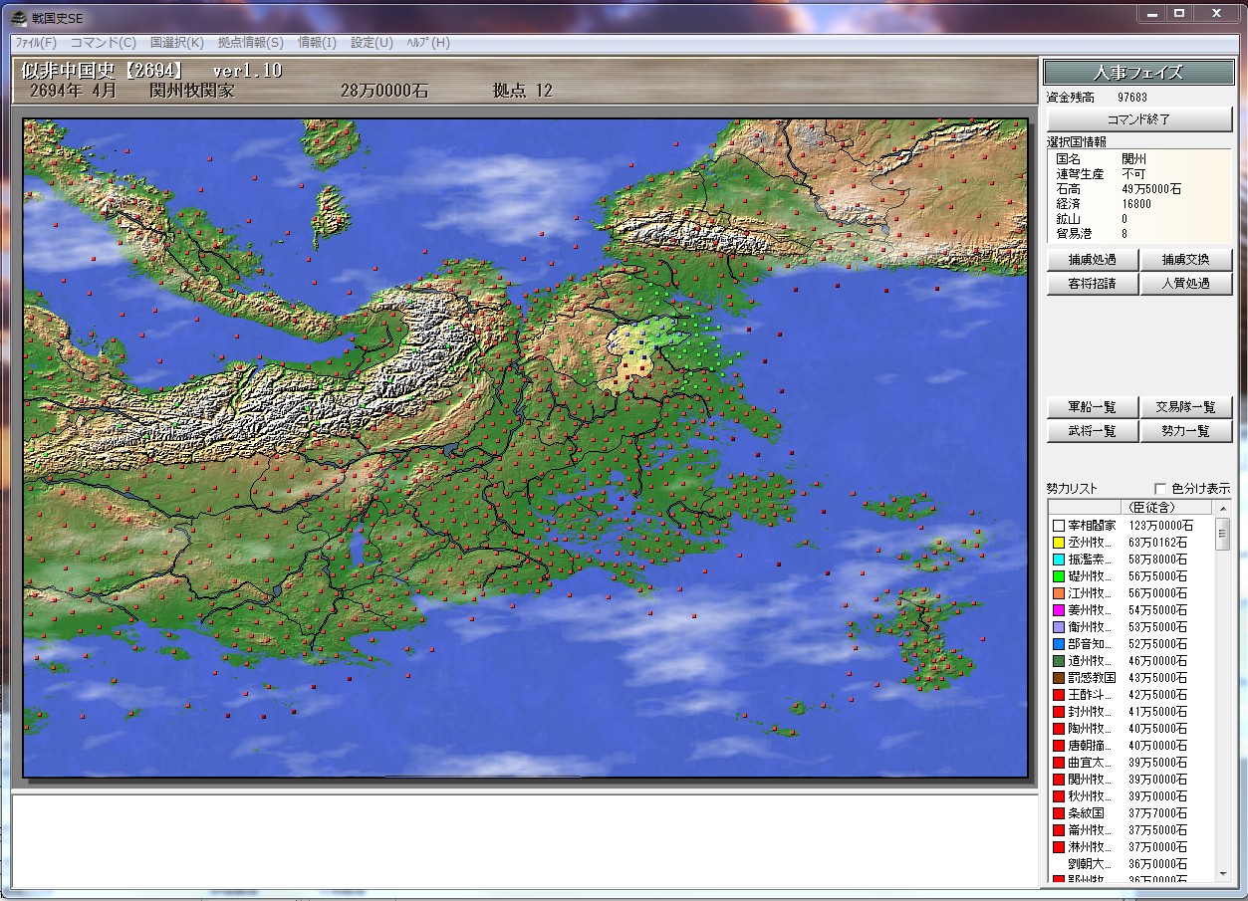Viewport: 1248px width, 901px height.
Task: Click the brown swatch next to 罰感教国
Action: (x=1059, y=678)
